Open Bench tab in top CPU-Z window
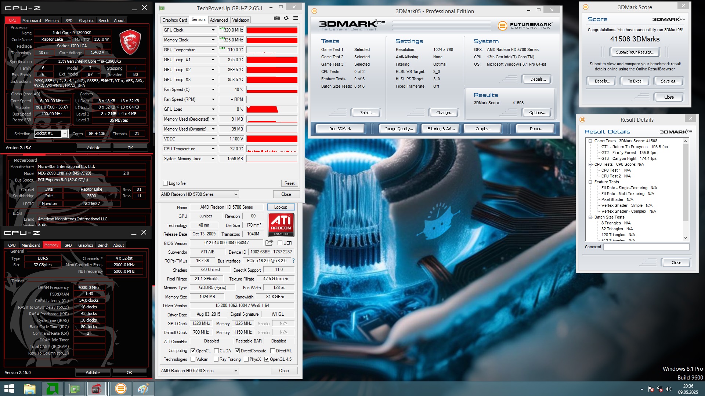The image size is (705, 396). (x=104, y=21)
